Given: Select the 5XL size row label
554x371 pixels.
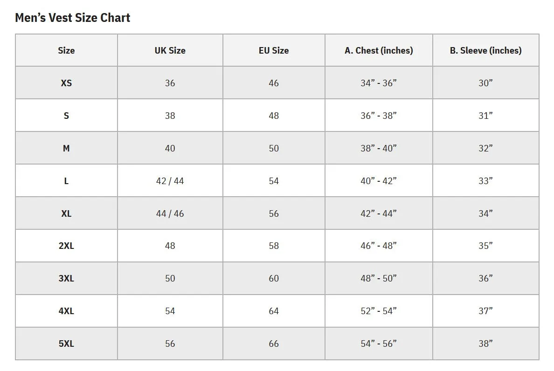Looking at the screenshot, I should tap(66, 344).
